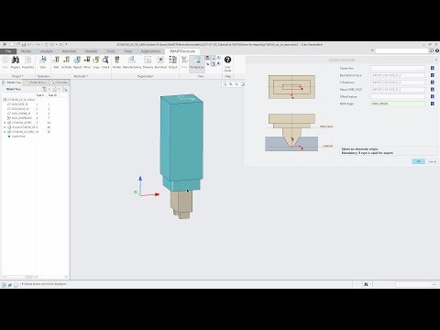Click the Center Axis input field
440x330 pixels.
[x=398, y=68]
